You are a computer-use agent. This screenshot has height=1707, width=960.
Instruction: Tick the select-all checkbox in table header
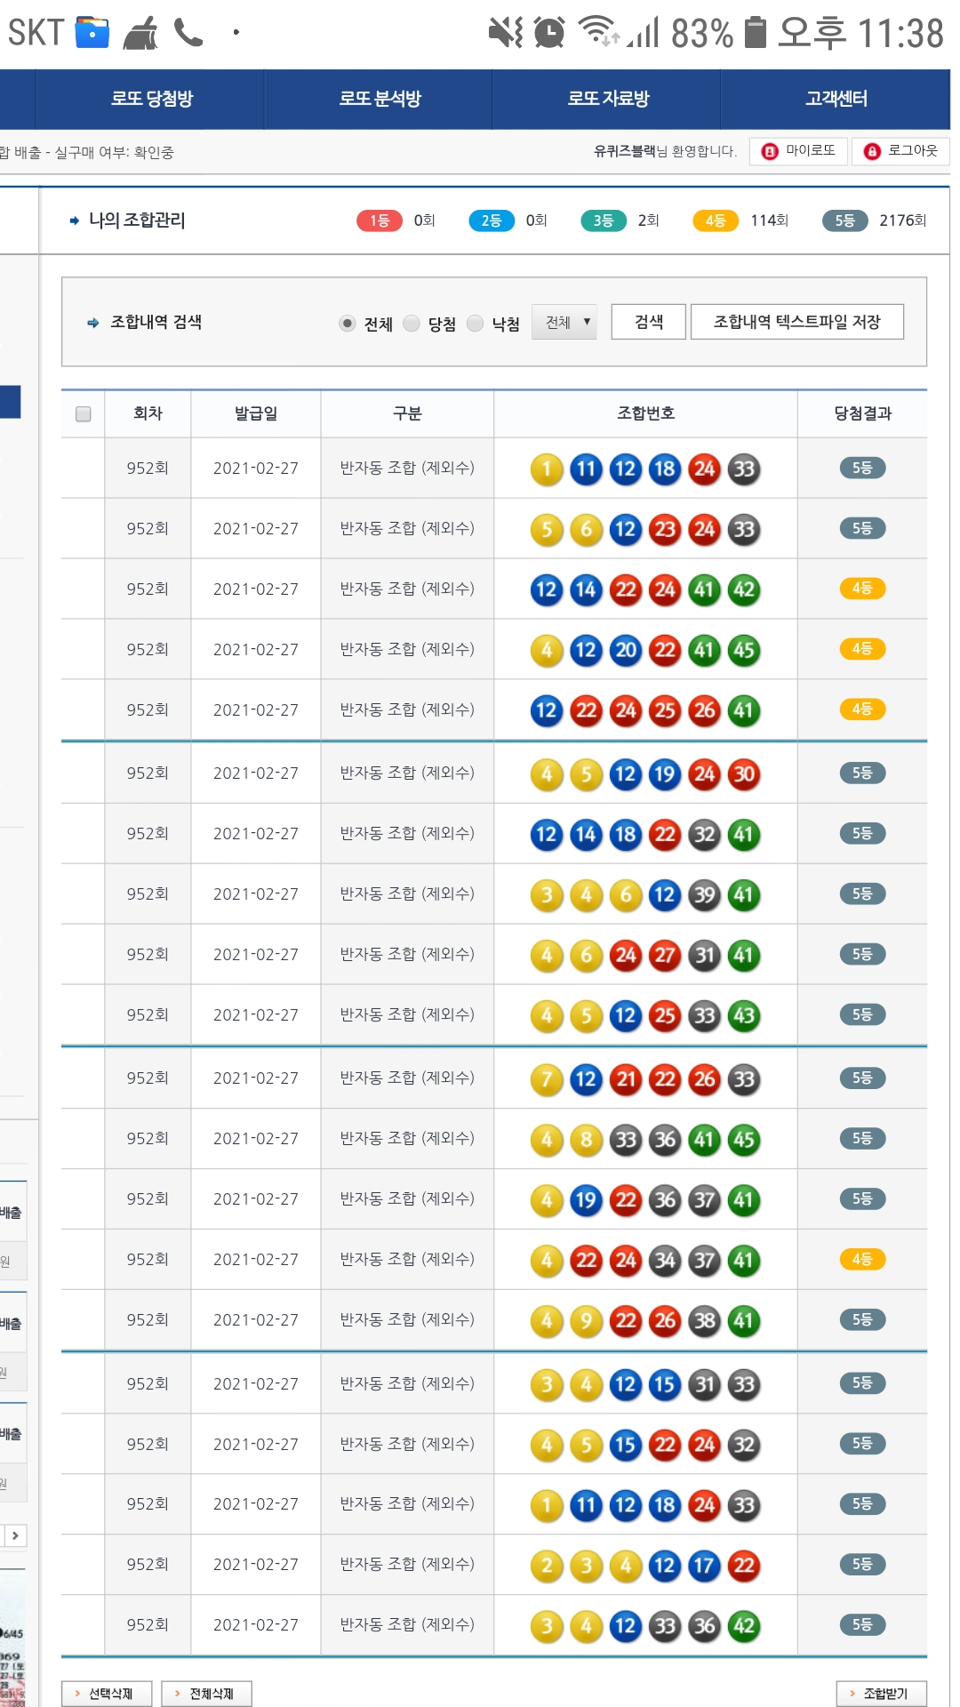click(x=84, y=413)
